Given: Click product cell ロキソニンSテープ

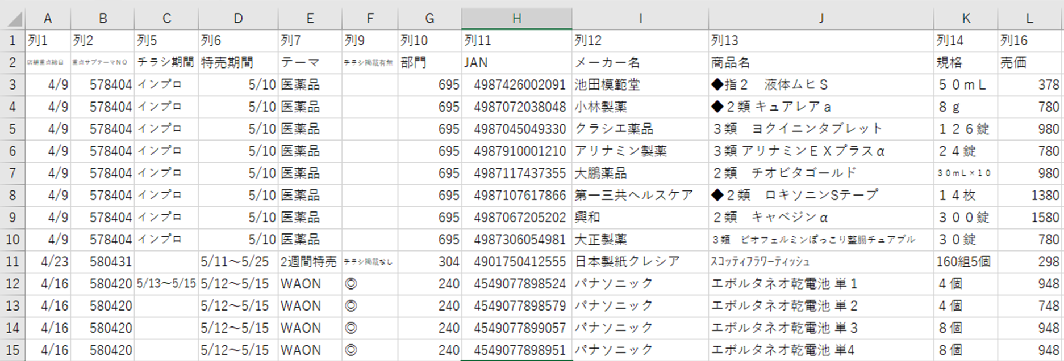Looking at the screenshot, I should [821, 195].
